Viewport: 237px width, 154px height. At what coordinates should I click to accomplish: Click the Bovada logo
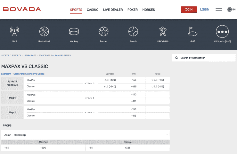tap(22, 9)
